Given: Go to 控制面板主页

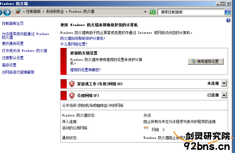Looking at the screenshot, I should (x=13, y=23).
